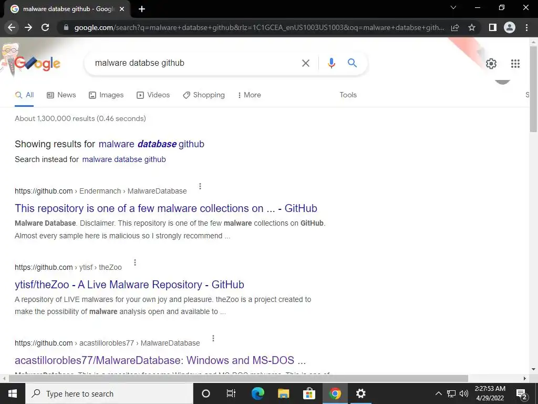
Task: Open notification center icon
Action: pyautogui.click(x=521, y=394)
